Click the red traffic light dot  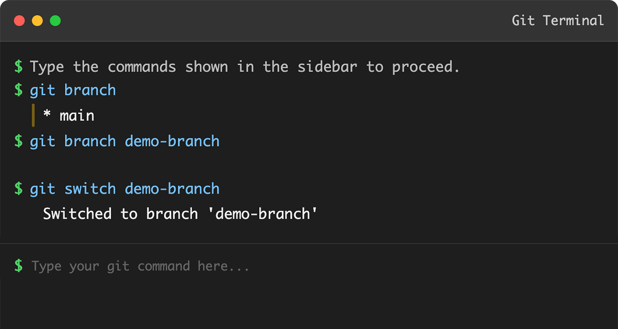pyautogui.click(x=20, y=20)
